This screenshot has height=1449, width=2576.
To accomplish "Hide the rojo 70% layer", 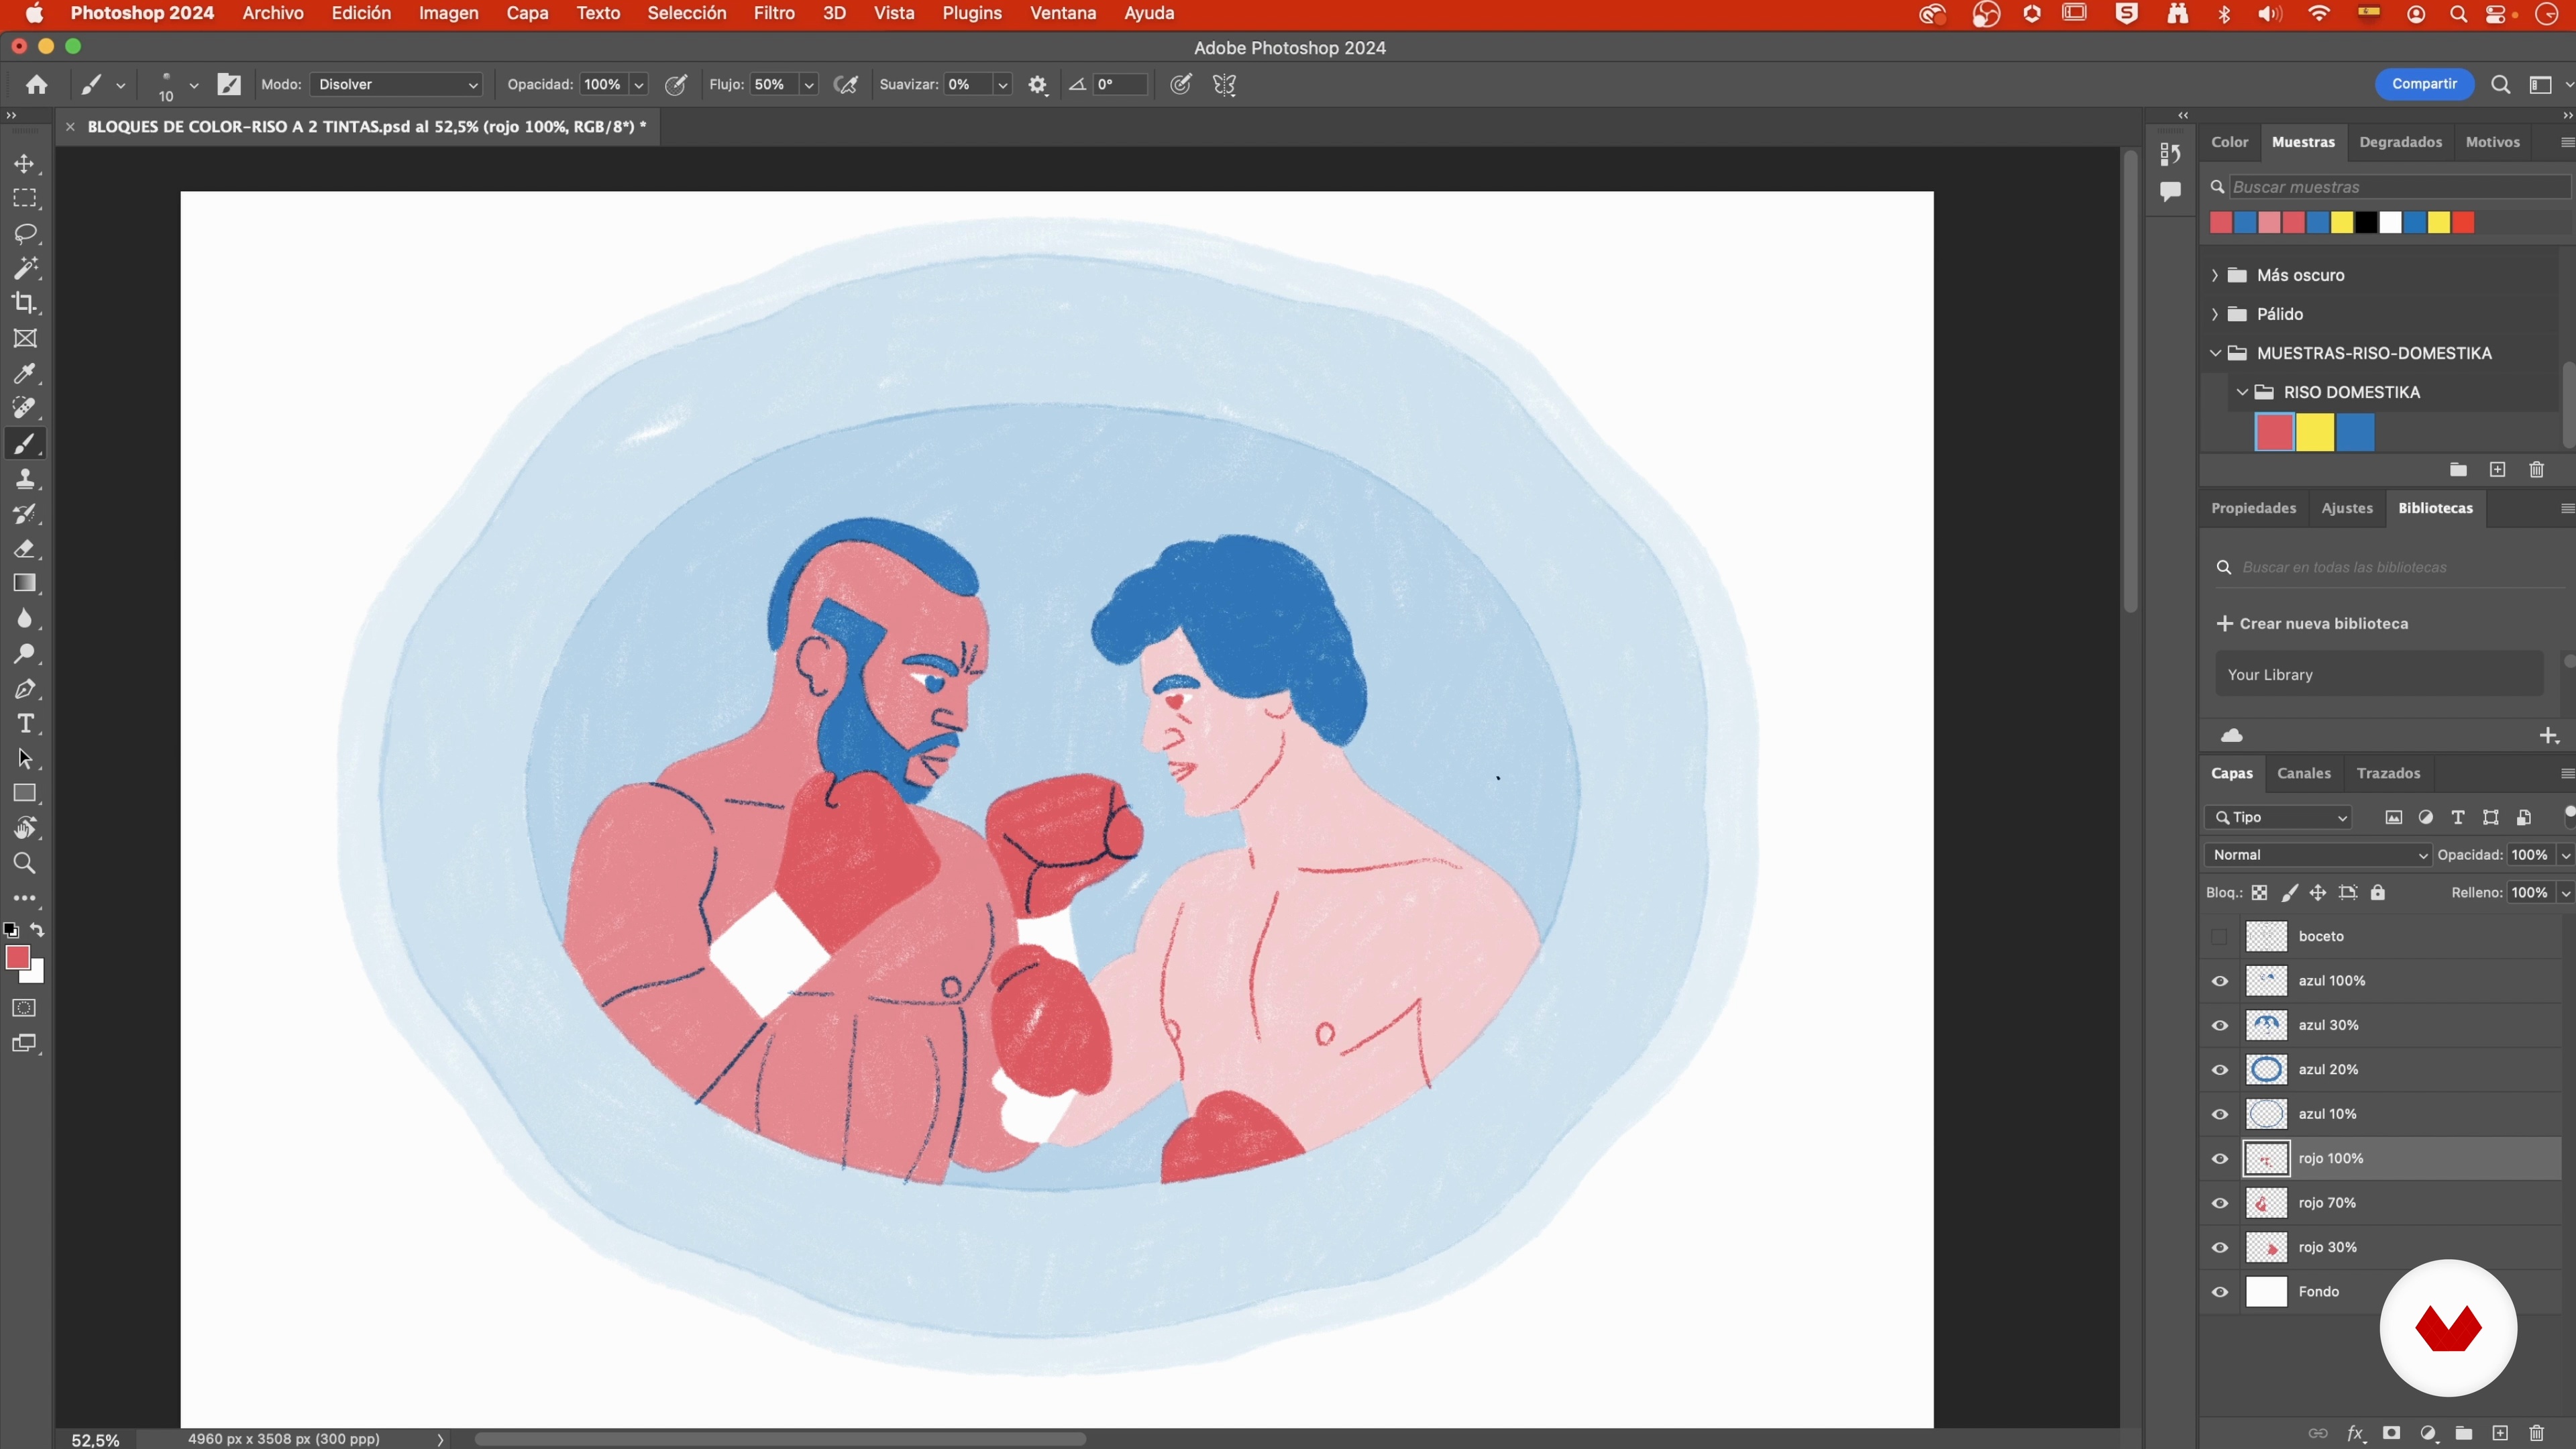I will (x=2220, y=1203).
